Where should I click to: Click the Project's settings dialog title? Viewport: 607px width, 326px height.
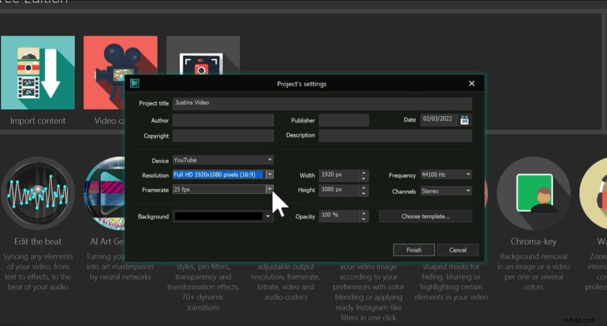[x=302, y=84]
